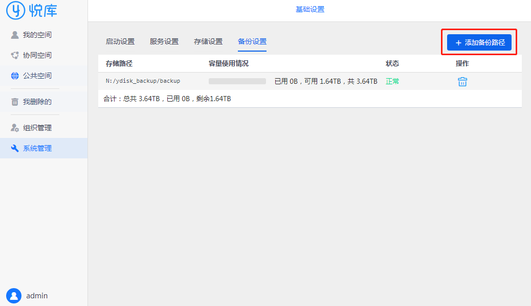This screenshot has width=531, height=306.
Task: Click the 悦库 brand name text
Action: click(43, 11)
